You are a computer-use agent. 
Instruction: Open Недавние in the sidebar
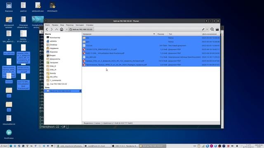pyautogui.click(x=63, y=48)
